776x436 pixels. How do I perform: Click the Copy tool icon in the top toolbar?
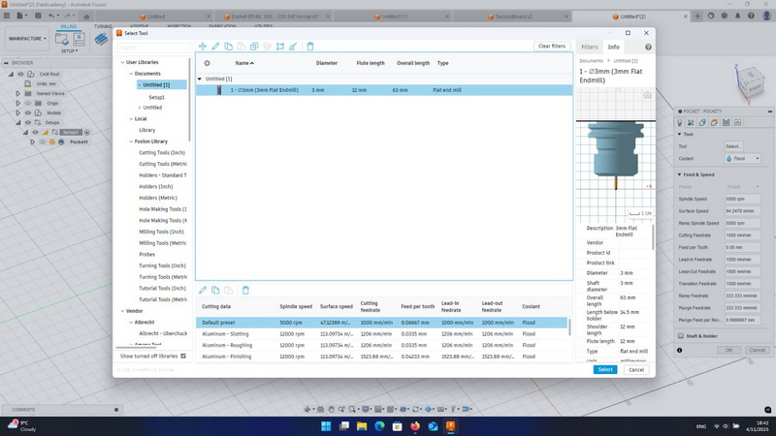pyautogui.click(x=229, y=47)
